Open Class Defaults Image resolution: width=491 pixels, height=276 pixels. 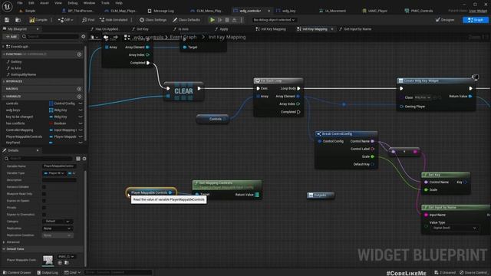pos(186,20)
